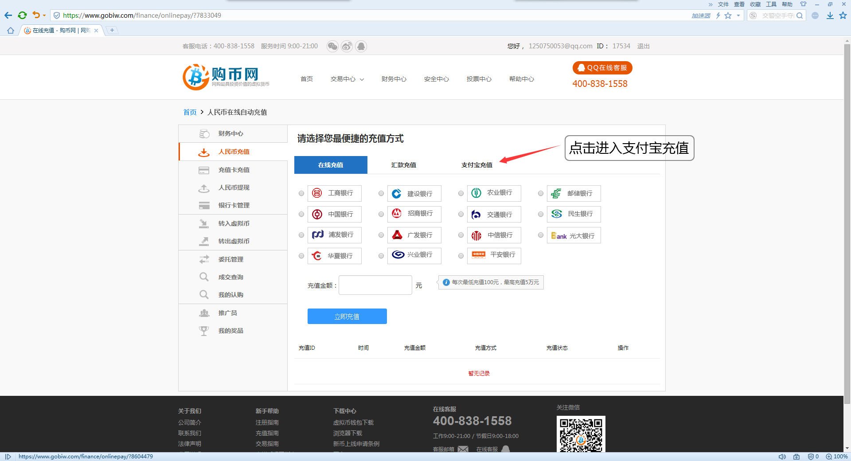Screen dimensions: 851x461
Task: Expand the 交易中心 dropdown menu
Action: coord(347,79)
